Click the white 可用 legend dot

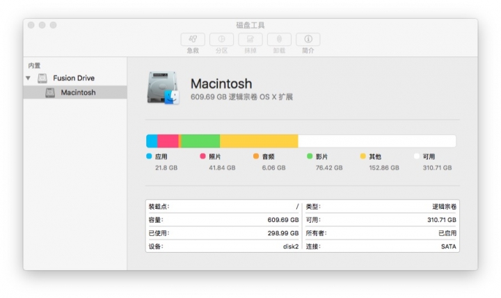(x=417, y=156)
